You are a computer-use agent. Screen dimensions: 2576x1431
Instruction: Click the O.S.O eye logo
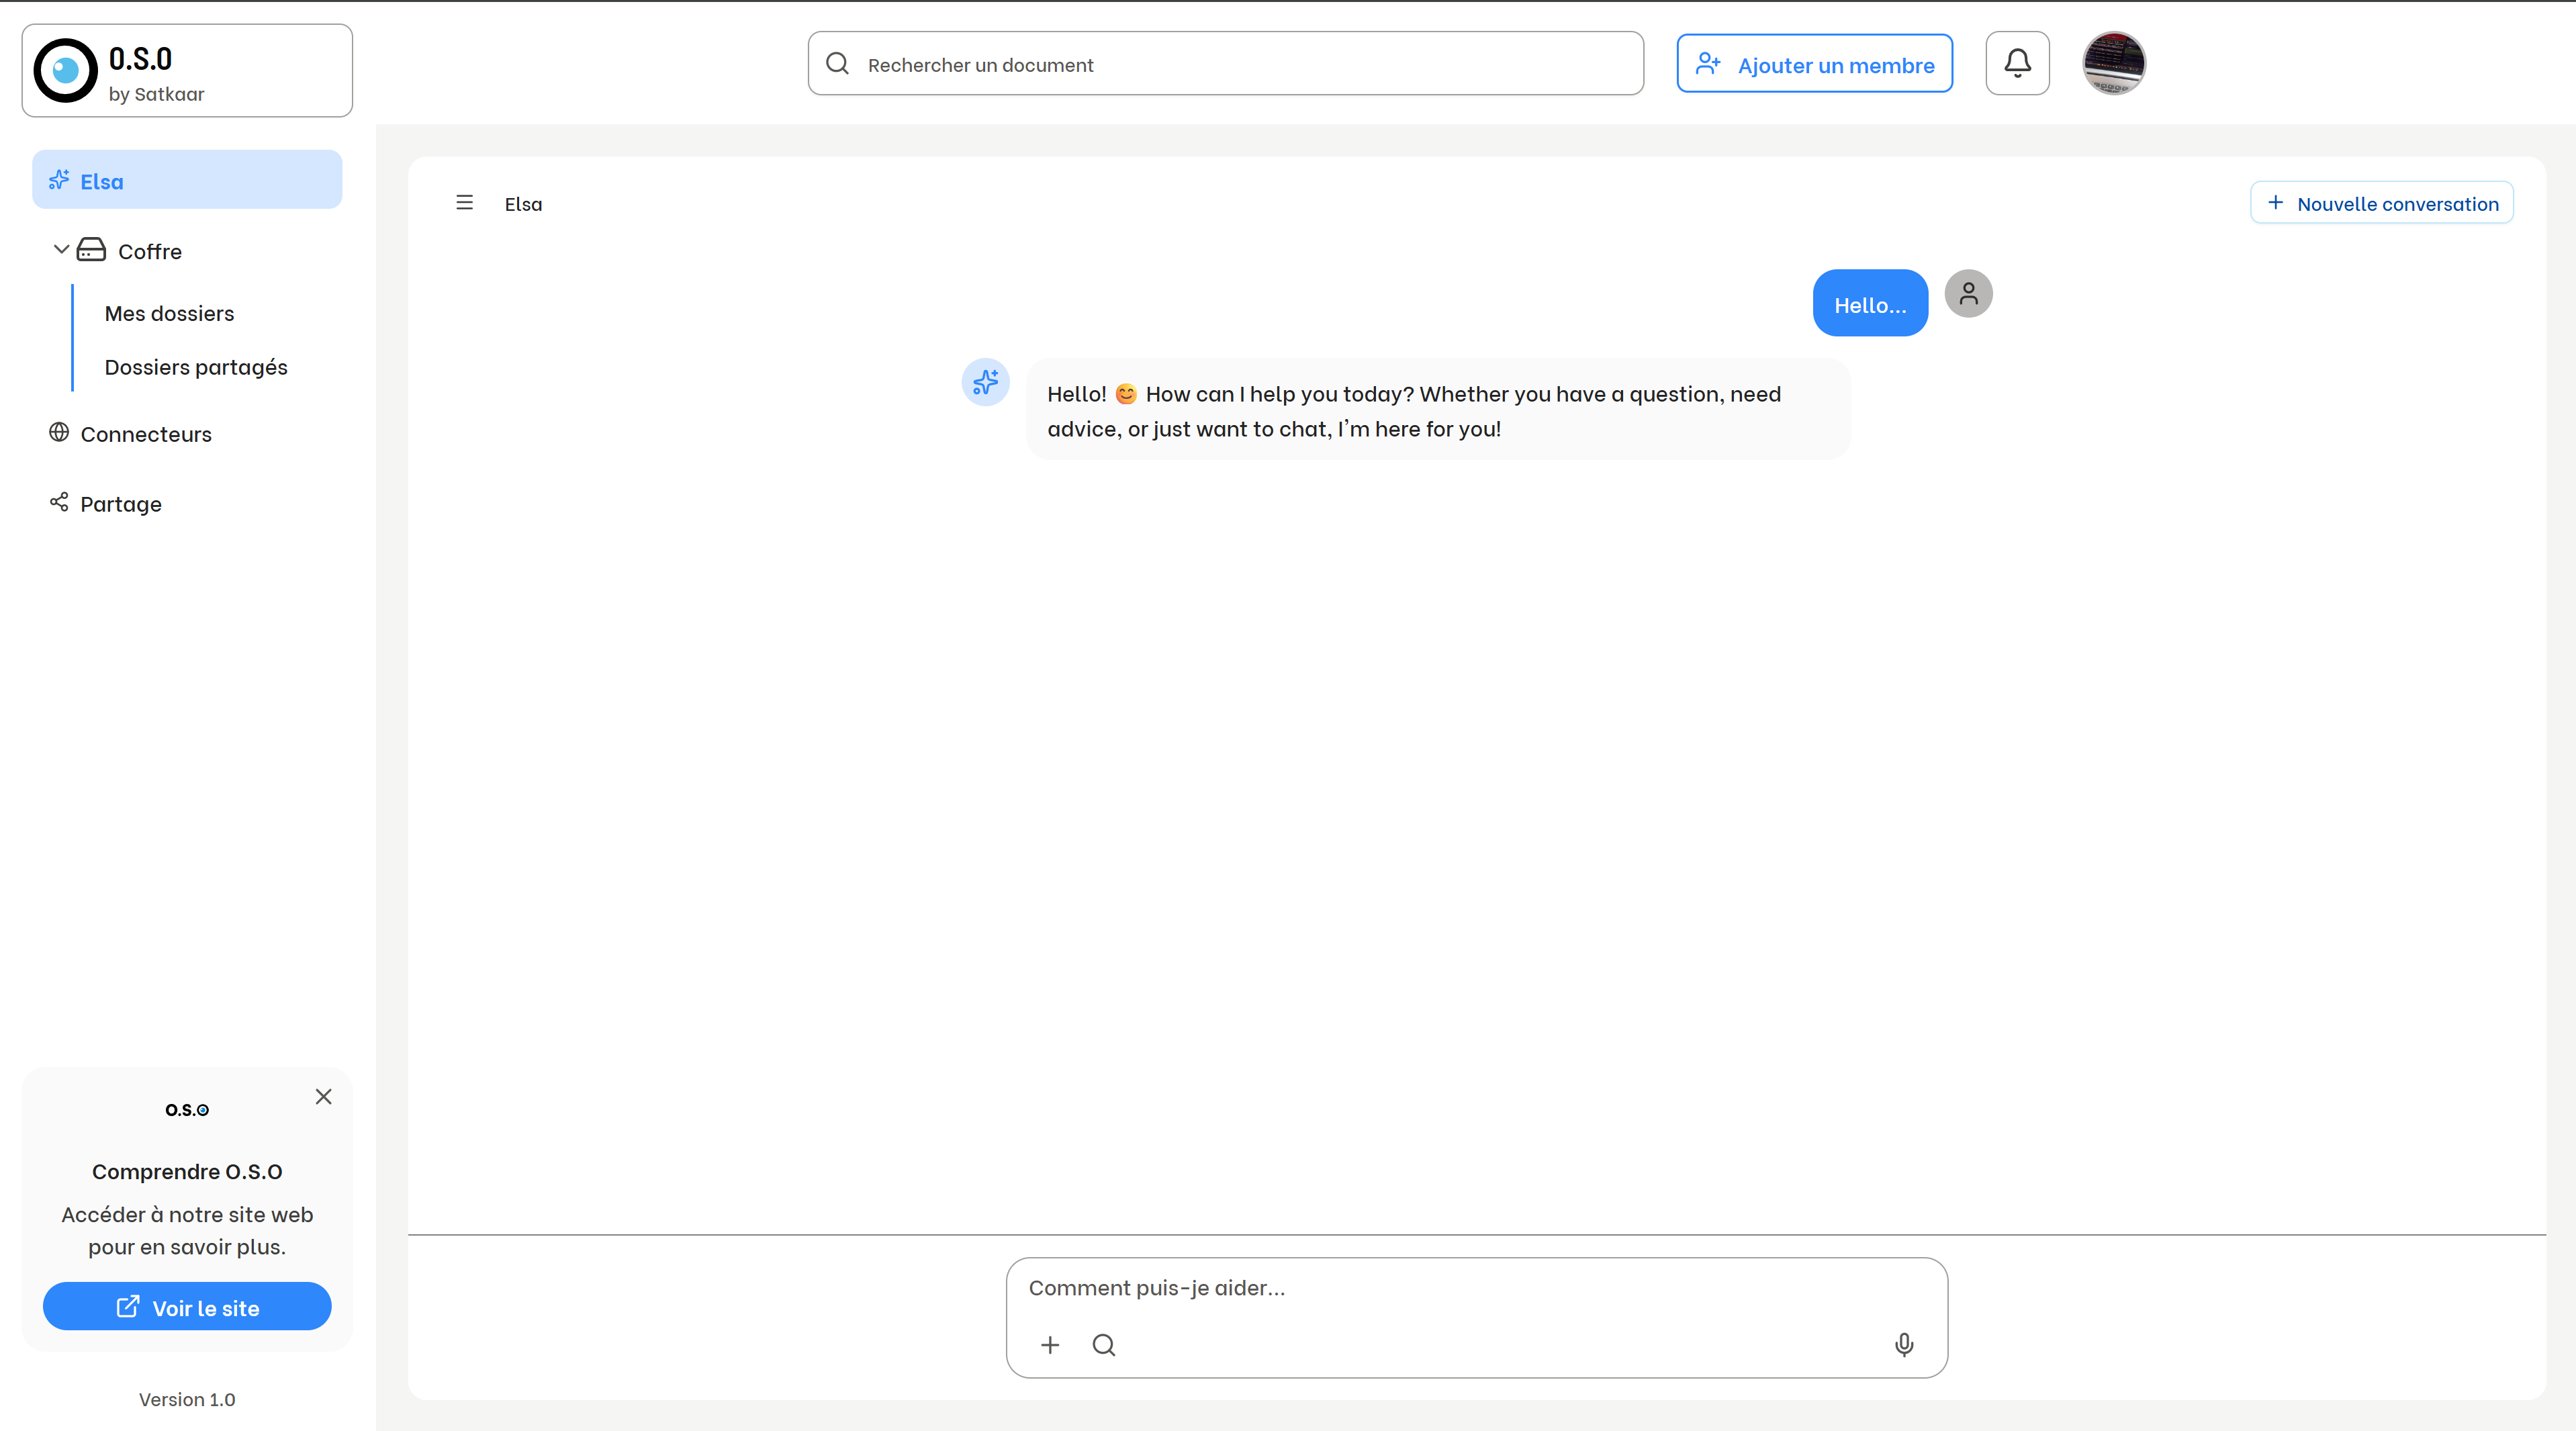pos(66,71)
